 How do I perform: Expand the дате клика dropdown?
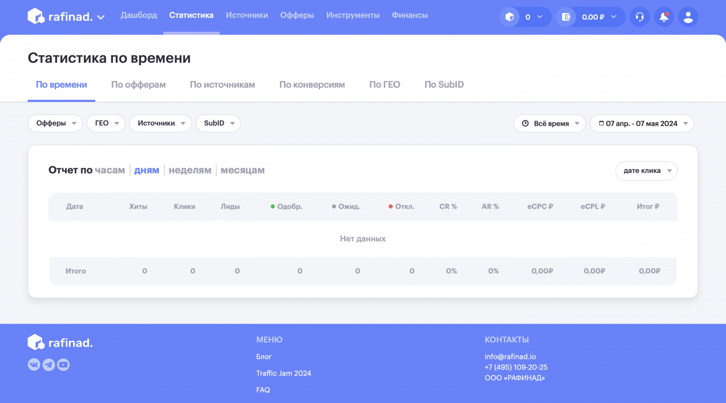646,171
